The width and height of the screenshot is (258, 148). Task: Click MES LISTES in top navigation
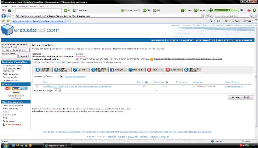coord(225,40)
